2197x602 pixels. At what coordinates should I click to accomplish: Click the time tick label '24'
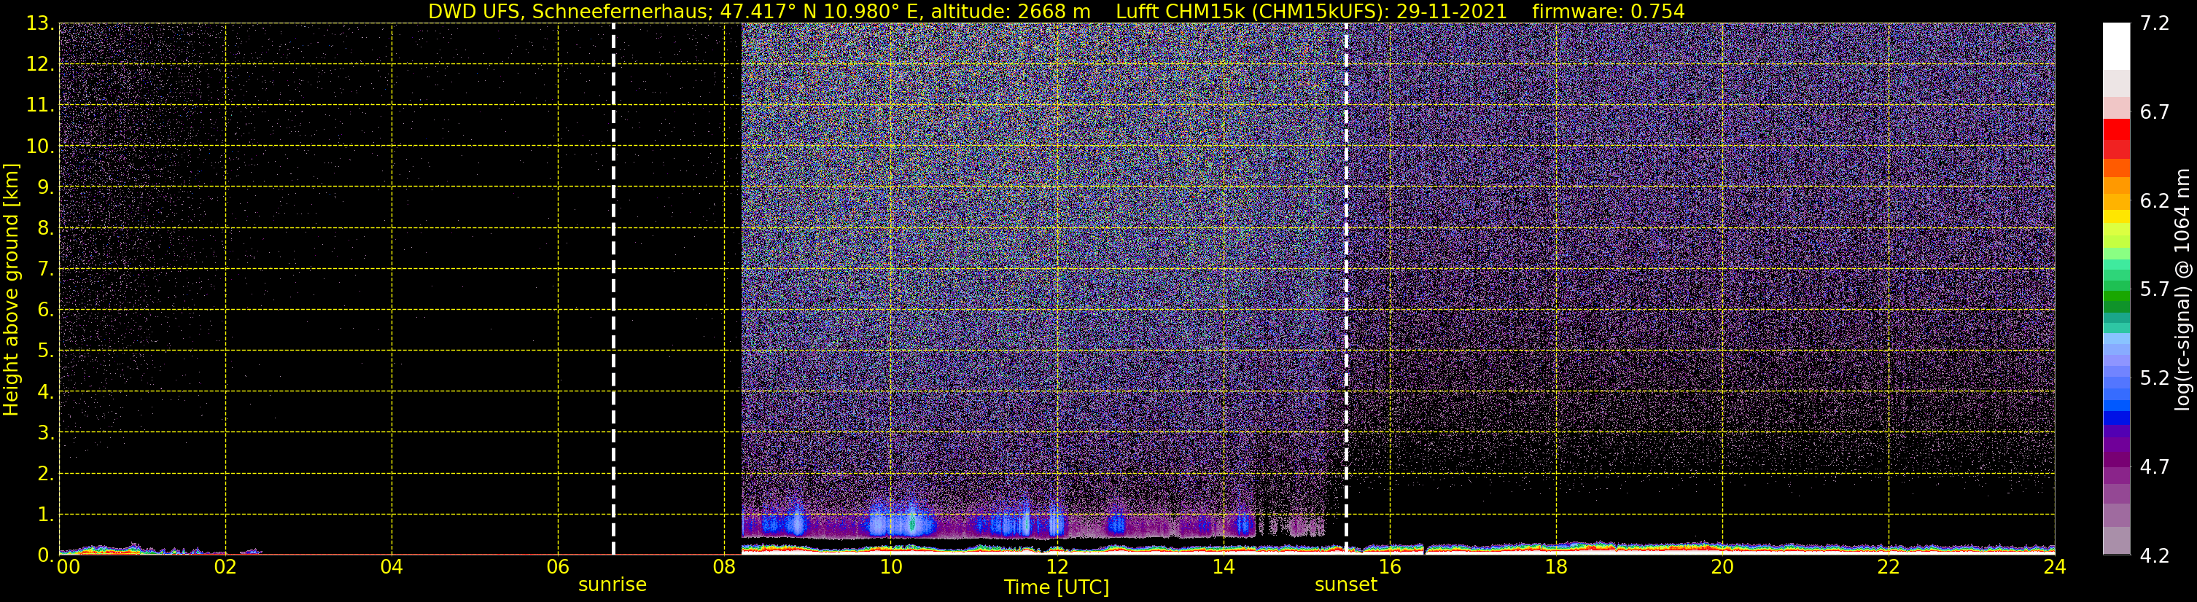pyautogui.click(x=2055, y=567)
